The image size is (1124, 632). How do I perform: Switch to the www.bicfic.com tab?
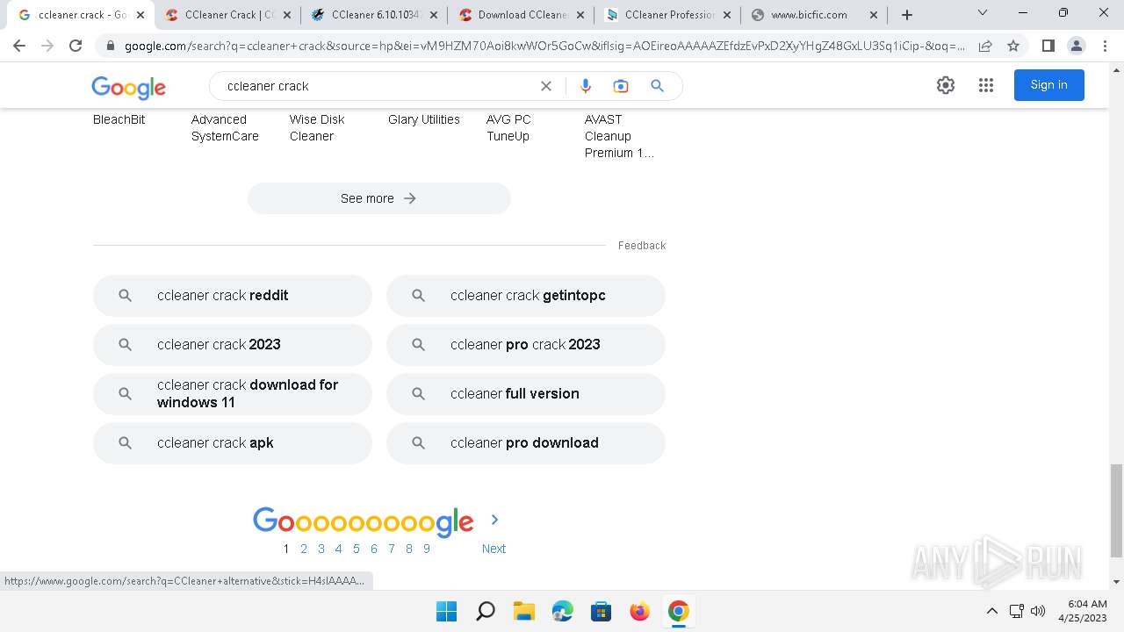[x=814, y=15]
